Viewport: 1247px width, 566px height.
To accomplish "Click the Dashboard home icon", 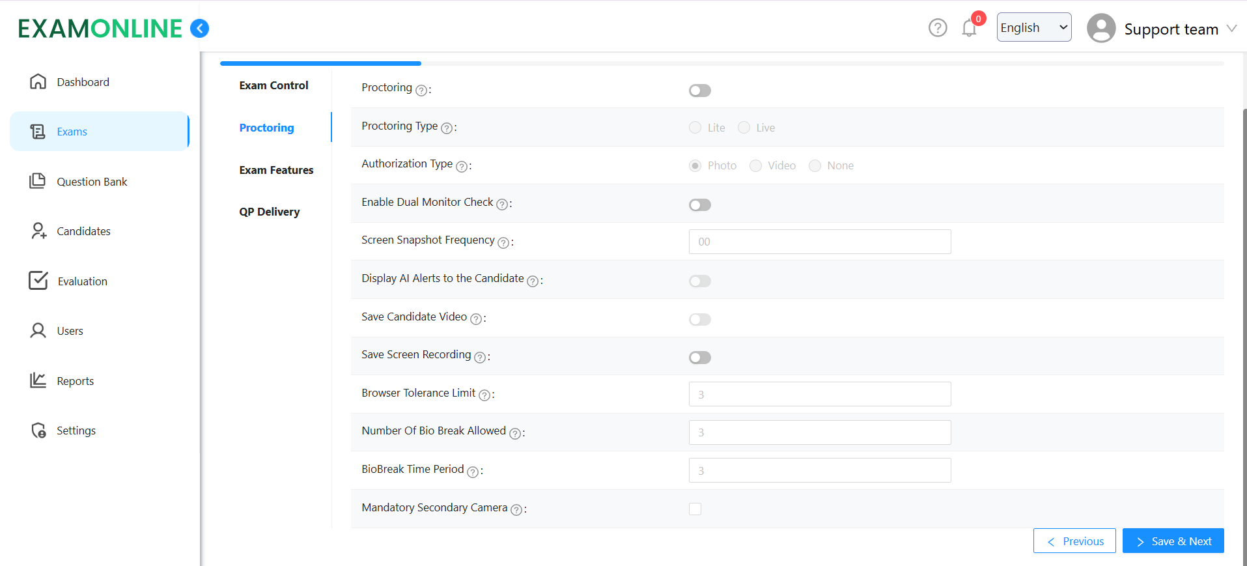I will (x=38, y=81).
